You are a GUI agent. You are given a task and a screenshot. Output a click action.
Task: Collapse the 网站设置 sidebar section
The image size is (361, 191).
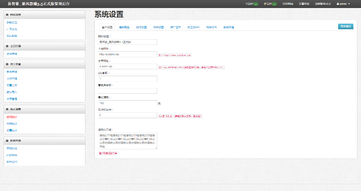coord(45,14)
